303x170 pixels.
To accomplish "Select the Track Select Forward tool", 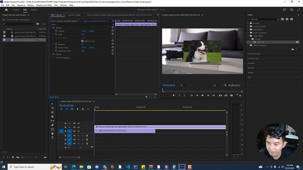I will coord(53,108).
